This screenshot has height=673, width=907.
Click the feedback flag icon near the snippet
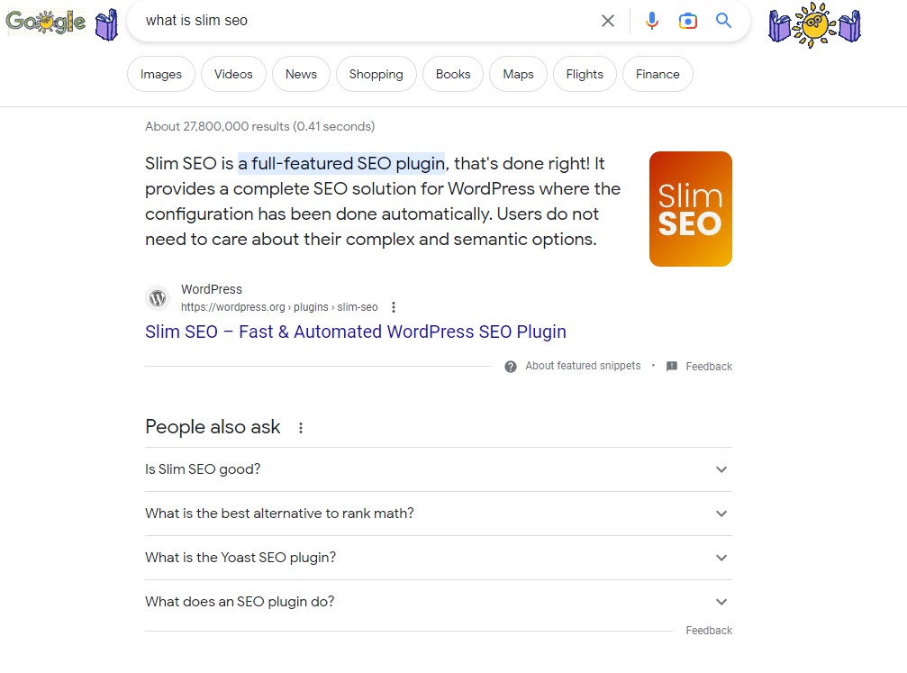click(672, 367)
